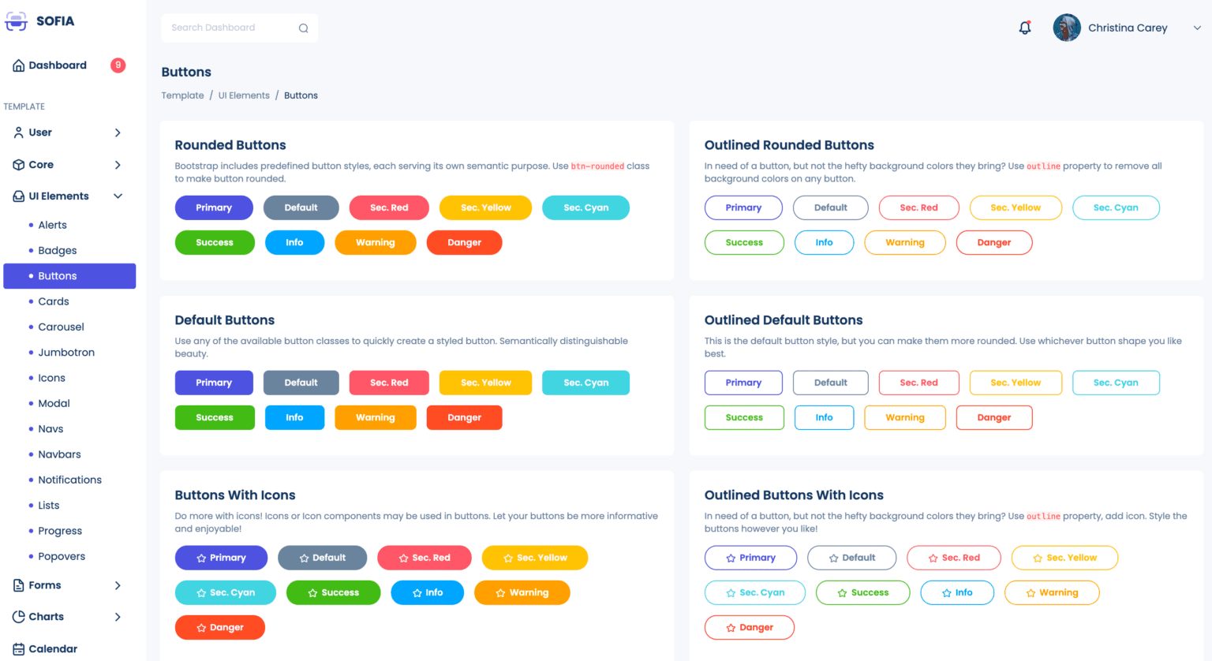Select the Dashboard home icon
This screenshot has height=661, width=1212.
point(20,65)
